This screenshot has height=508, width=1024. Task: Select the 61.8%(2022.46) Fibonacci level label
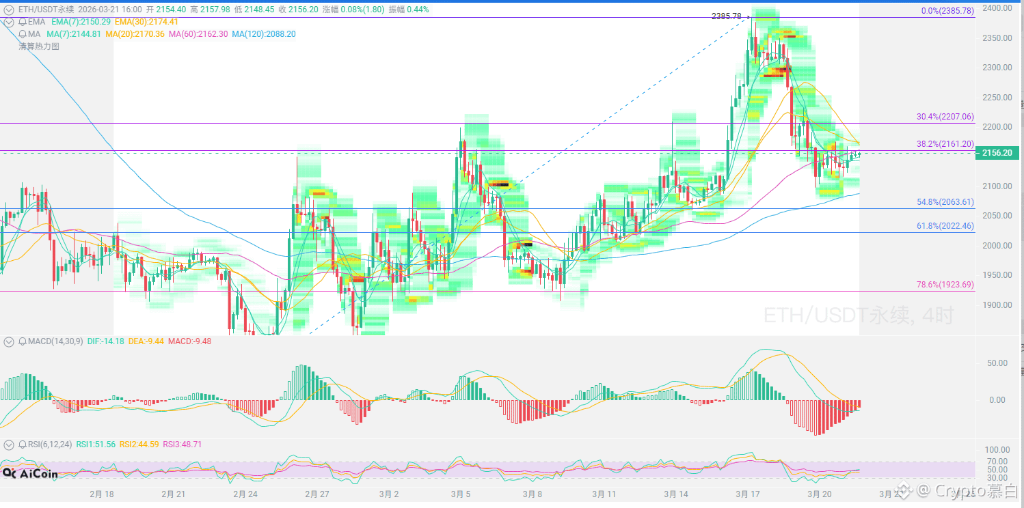tap(945, 226)
